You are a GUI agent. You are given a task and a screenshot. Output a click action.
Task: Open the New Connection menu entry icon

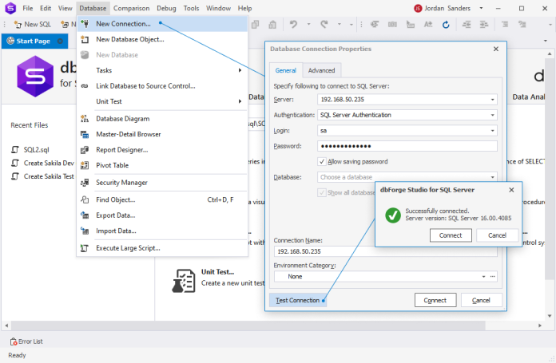click(85, 24)
